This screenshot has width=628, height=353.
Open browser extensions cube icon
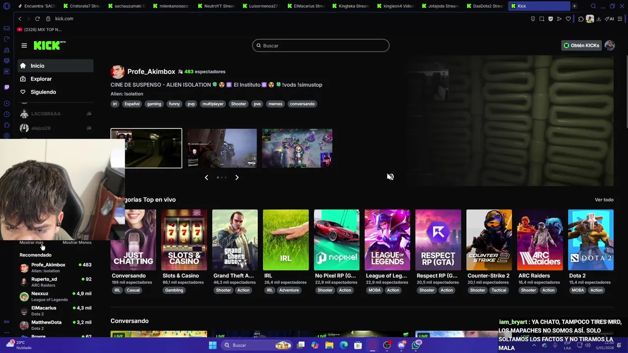click(x=581, y=19)
